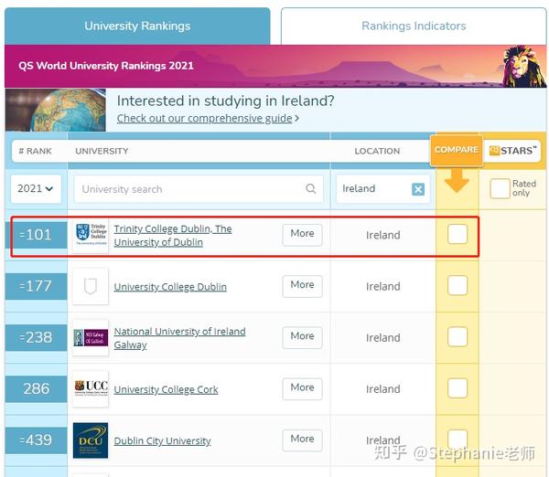
Task: Click the =177 rank cell
Action: pos(36,286)
